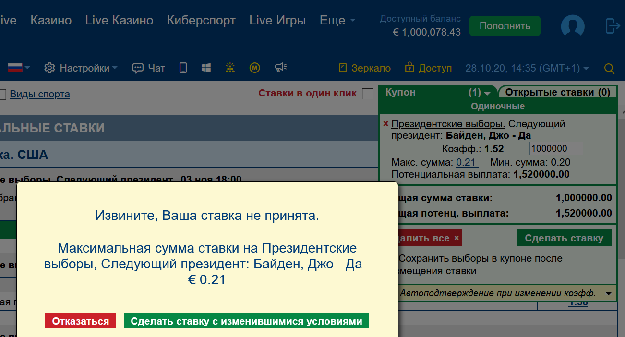Click Сделать ставку с изменившимися условиями
The image size is (625, 337).
pos(246,321)
